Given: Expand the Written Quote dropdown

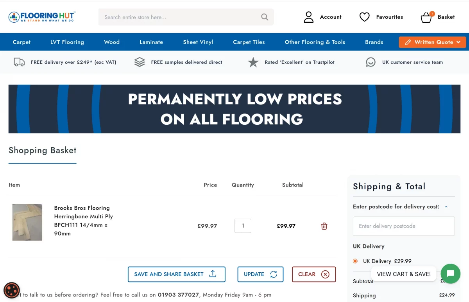Looking at the screenshot, I should pyautogui.click(x=432, y=42).
